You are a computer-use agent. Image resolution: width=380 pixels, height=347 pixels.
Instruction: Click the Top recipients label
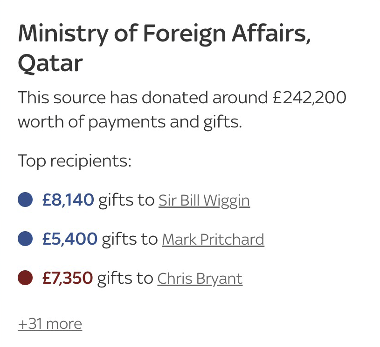point(75,161)
